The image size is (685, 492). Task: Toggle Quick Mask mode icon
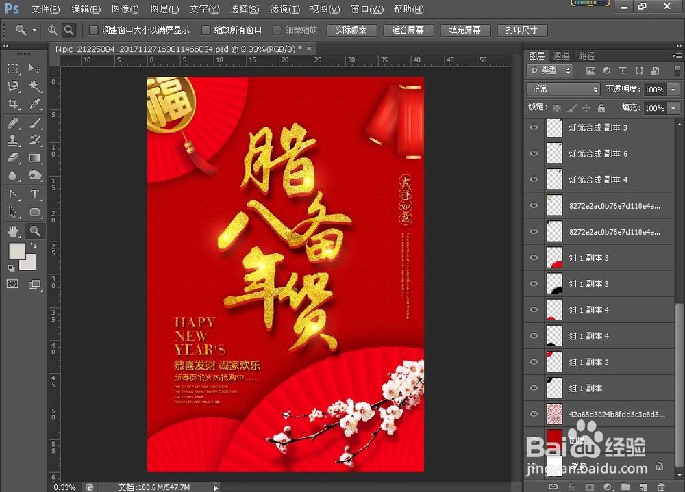click(12, 284)
